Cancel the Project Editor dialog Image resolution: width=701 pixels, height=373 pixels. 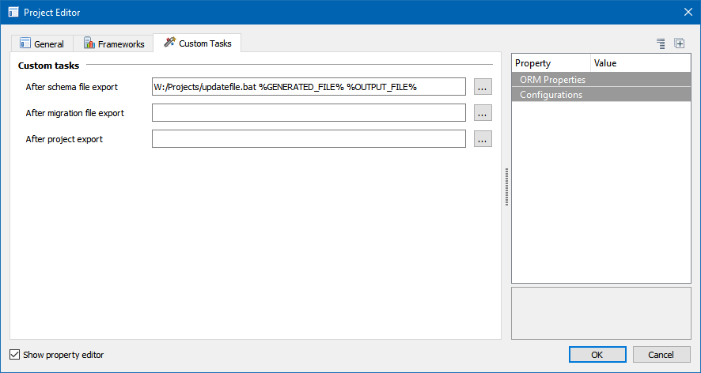[661, 355]
